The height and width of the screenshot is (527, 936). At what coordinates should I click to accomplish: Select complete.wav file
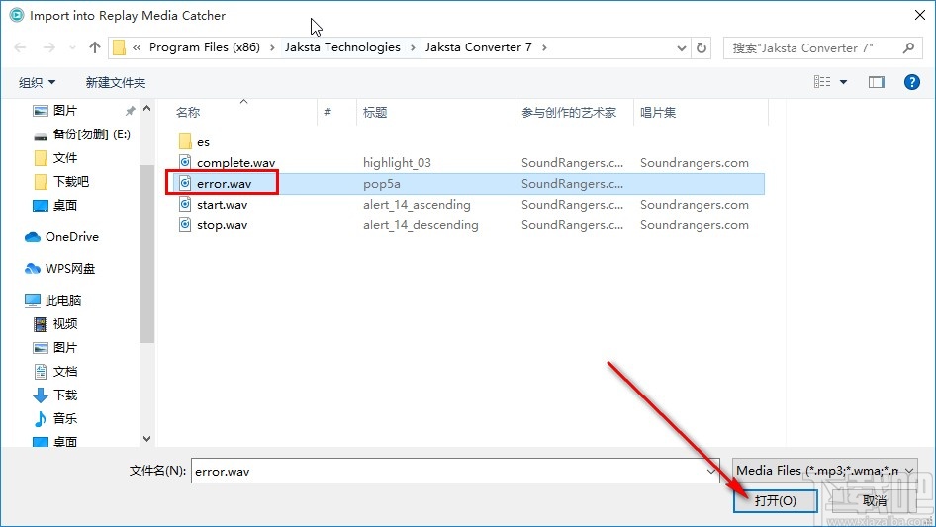(235, 163)
